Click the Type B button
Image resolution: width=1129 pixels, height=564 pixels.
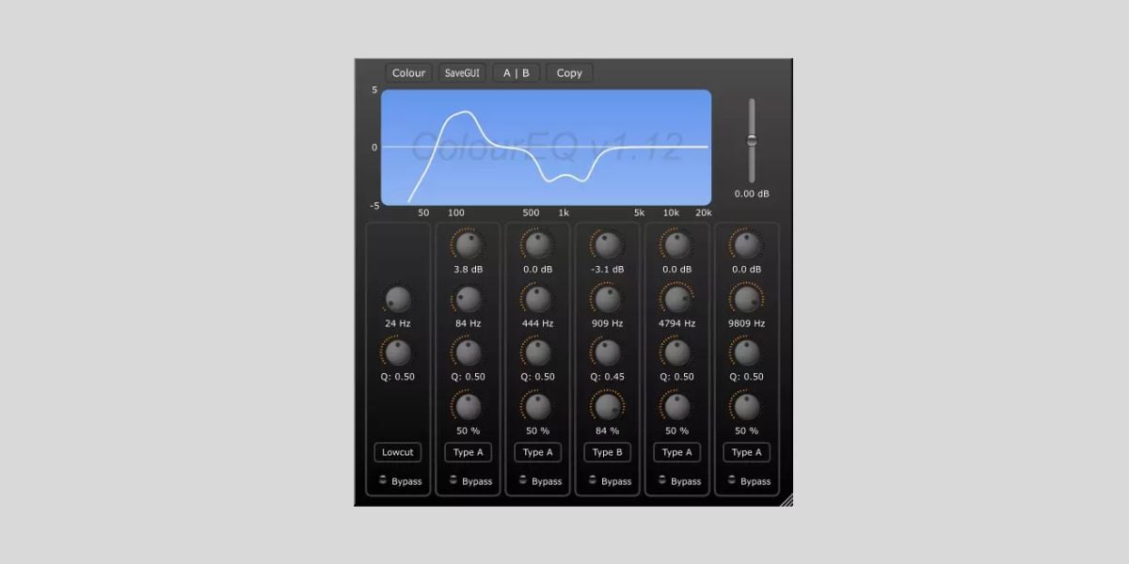607,452
